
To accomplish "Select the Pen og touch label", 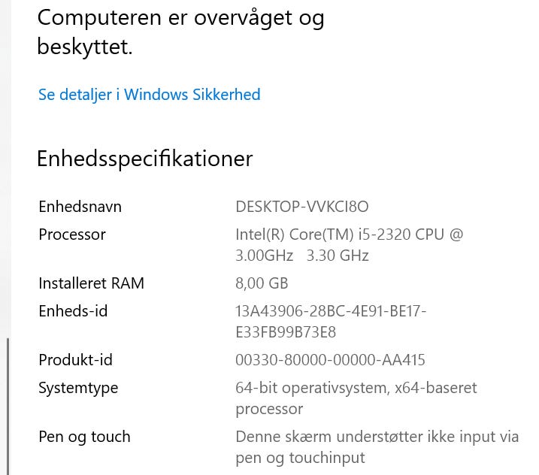I will click(84, 437).
